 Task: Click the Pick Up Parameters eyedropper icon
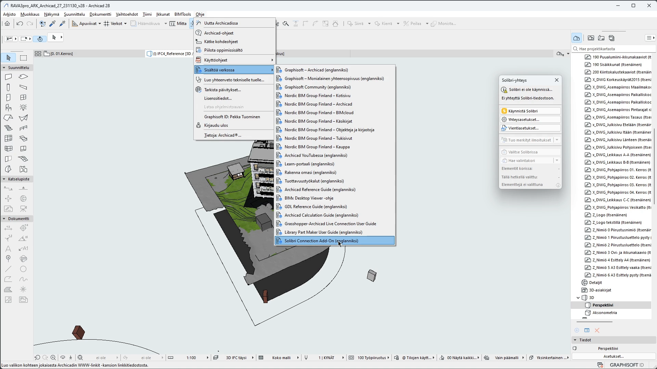(x=52, y=24)
